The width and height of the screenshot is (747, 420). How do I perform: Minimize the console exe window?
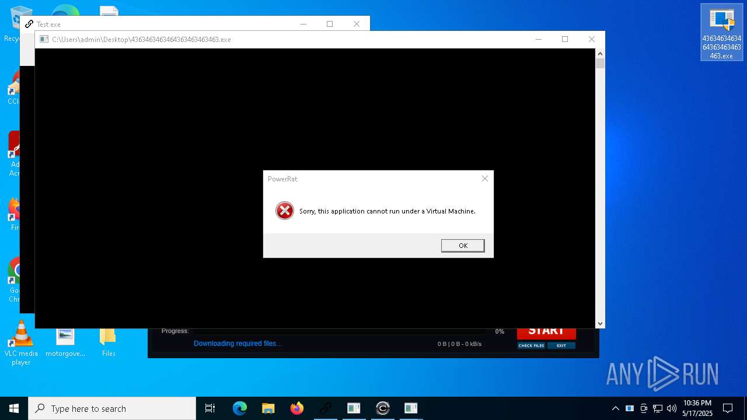[x=538, y=39]
